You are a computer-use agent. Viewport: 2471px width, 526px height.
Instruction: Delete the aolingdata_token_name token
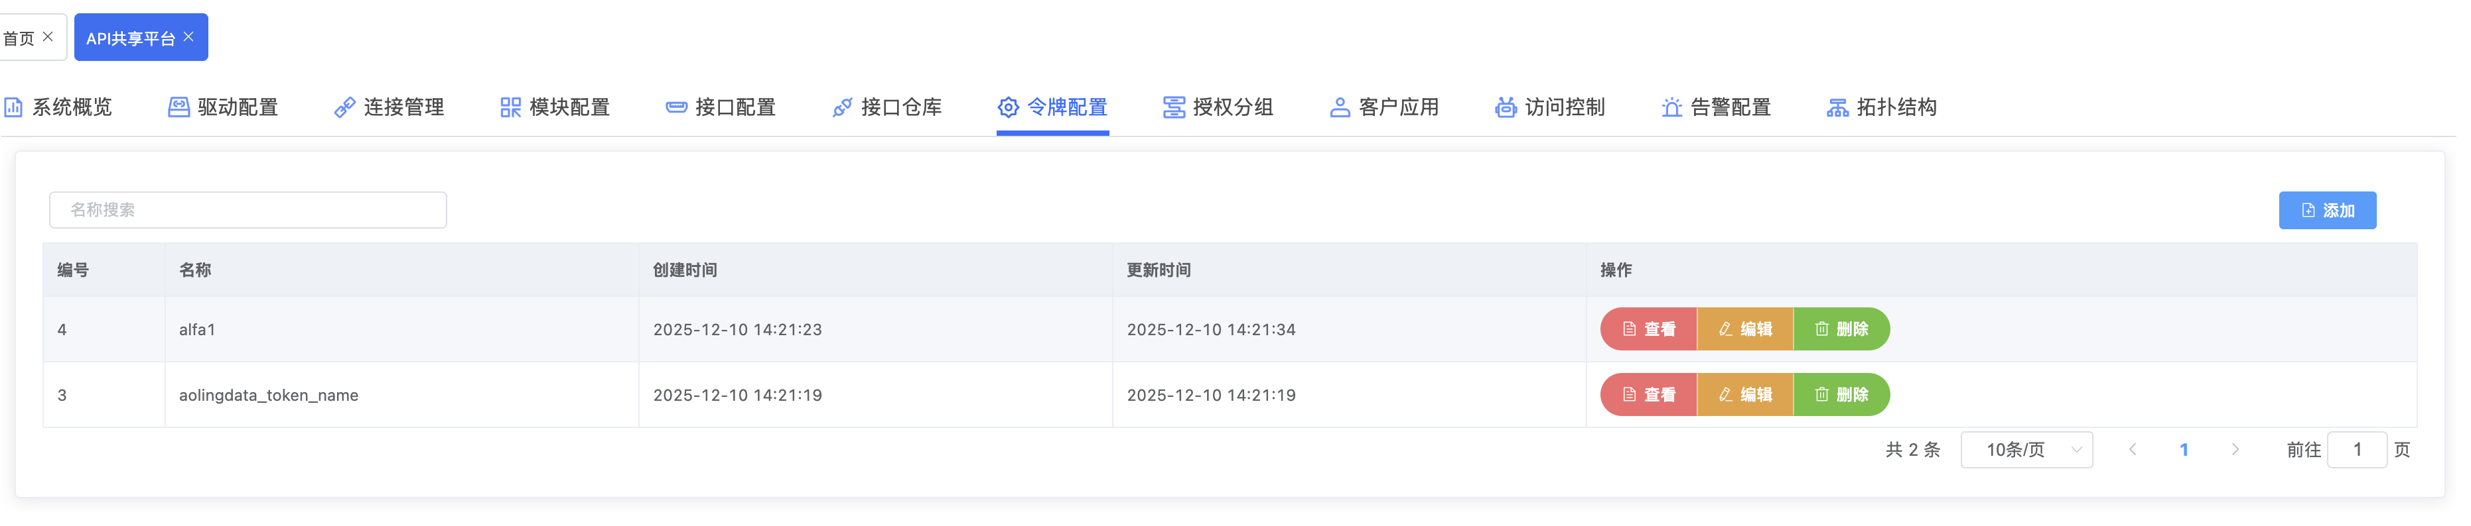[1841, 395]
